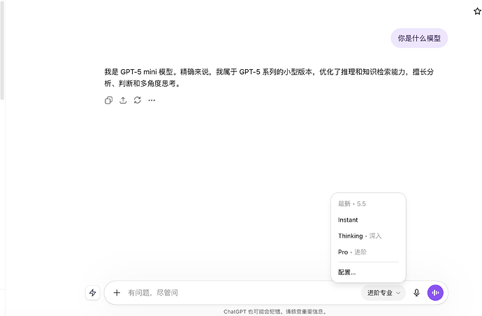Pick the Pro · 进阶 option
Image resolution: width=482 pixels, height=316 pixels.
tap(368, 252)
